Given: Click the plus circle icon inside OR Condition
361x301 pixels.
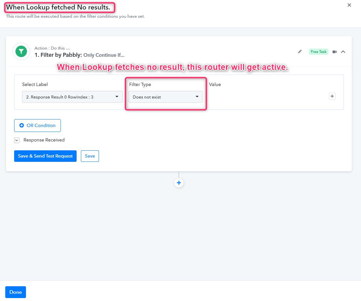Looking at the screenshot, I should click(x=22, y=125).
